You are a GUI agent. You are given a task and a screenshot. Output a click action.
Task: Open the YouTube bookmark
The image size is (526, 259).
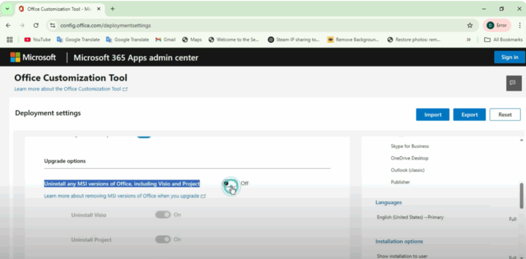coord(37,39)
